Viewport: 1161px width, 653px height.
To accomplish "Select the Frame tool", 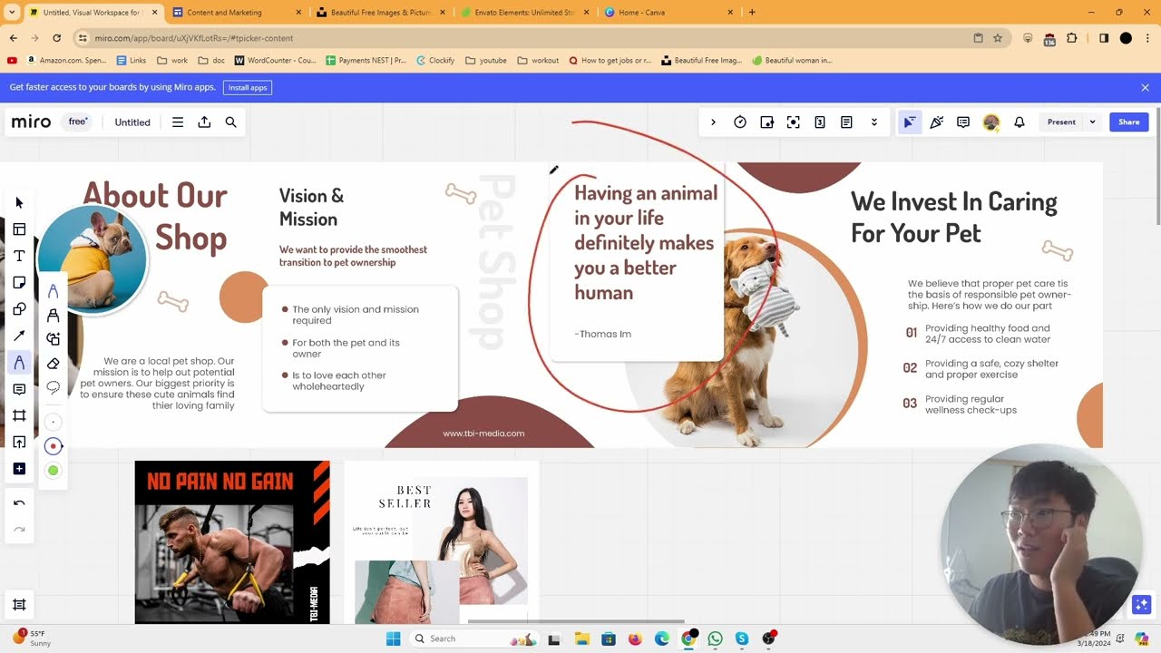I will pyautogui.click(x=19, y=415).
